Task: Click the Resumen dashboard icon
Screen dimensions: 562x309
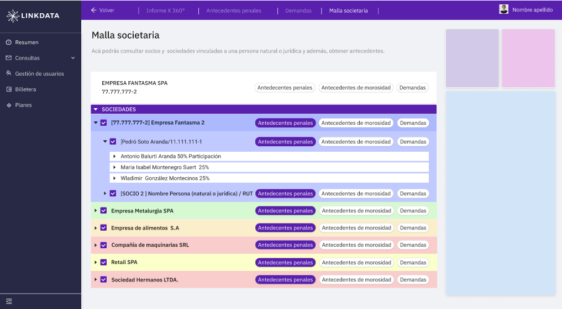Action: point(9,42)
